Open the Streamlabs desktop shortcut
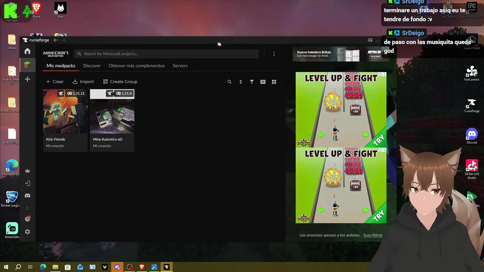Viewport: 484px width, 272px height. coord(12,230)
